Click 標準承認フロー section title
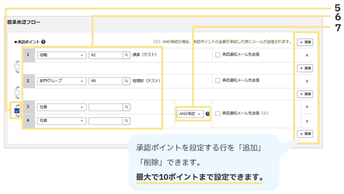 (x=24, y=22)
